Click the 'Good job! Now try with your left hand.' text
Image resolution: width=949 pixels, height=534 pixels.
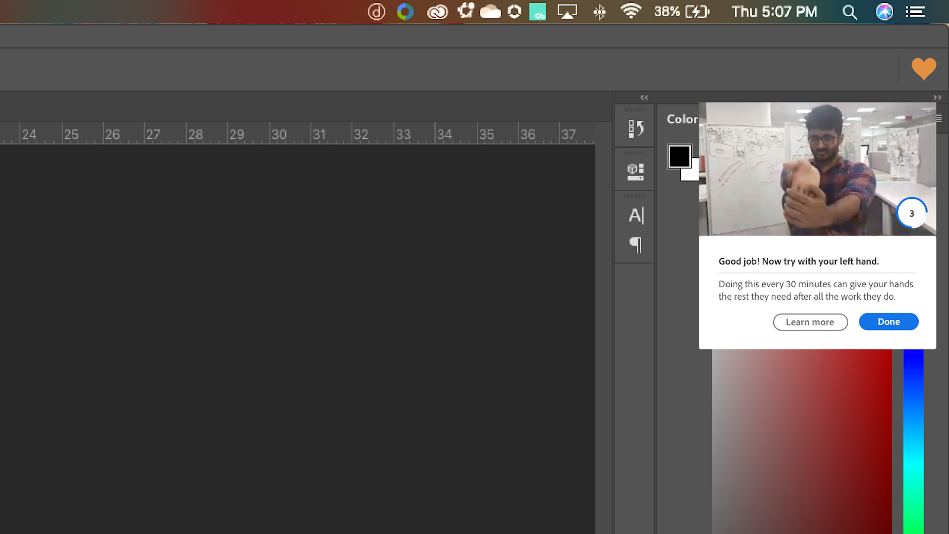click(799, 261)
